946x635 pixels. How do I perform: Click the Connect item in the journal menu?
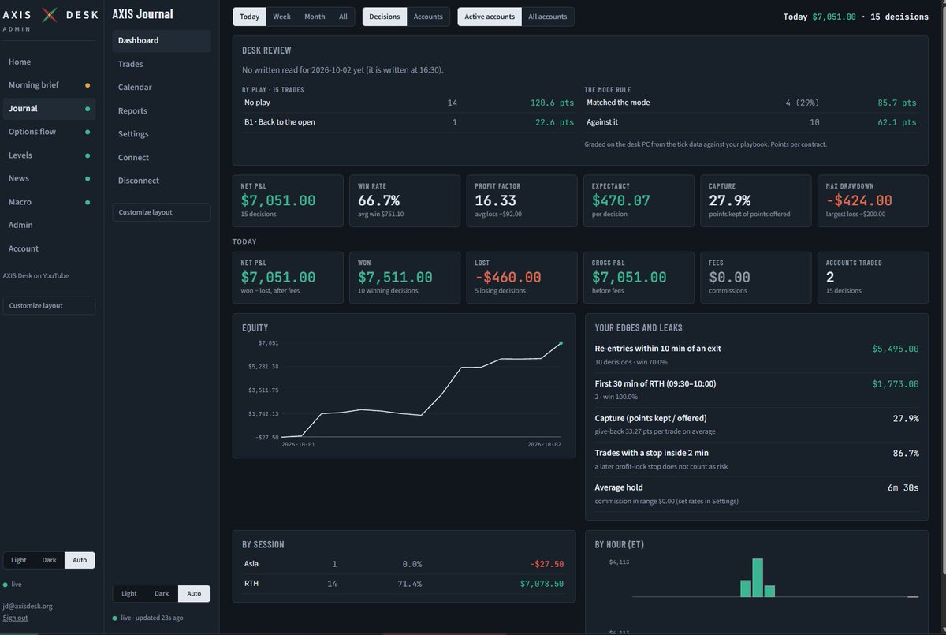click(162, 157)
